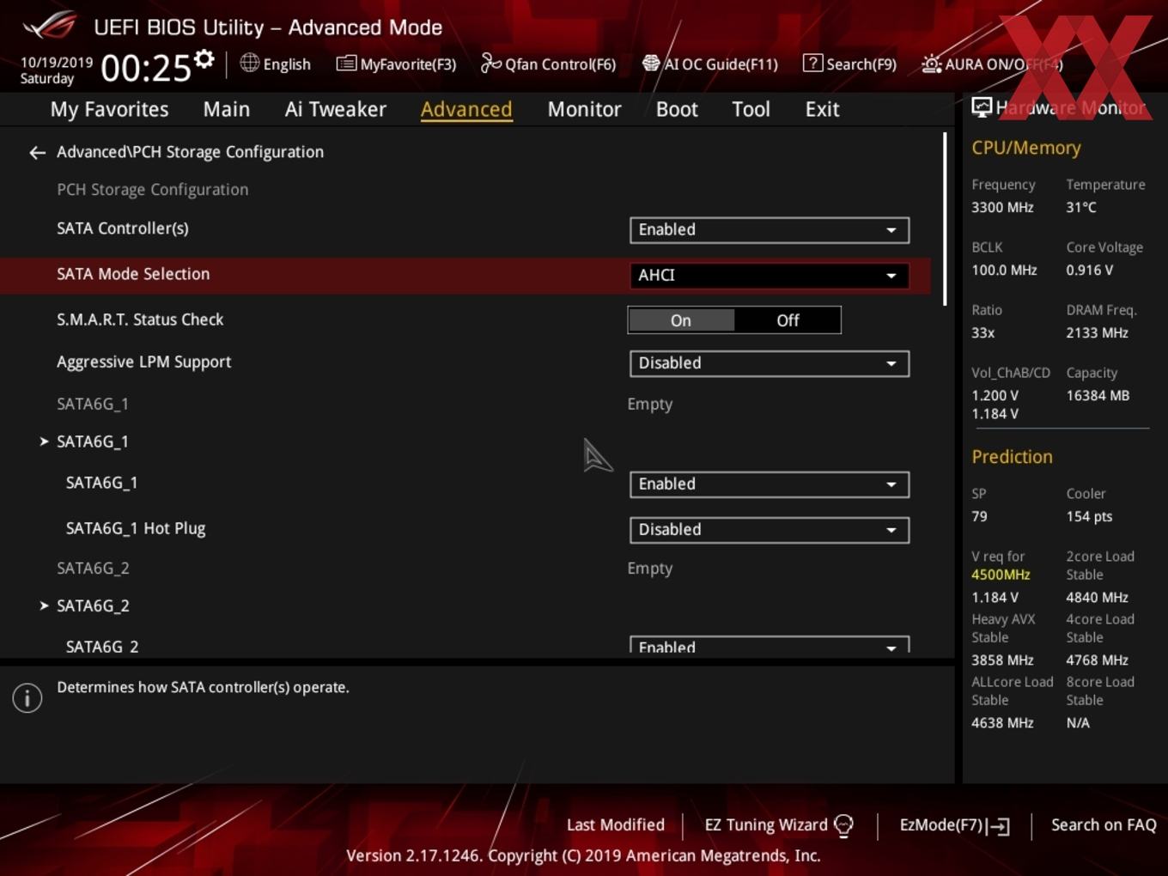Select SATA Mode Selection row label
Screen dimensions: 1168x876
tap(133, 274)
